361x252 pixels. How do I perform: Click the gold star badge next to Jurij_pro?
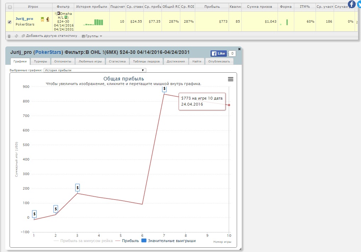(42, 19)
